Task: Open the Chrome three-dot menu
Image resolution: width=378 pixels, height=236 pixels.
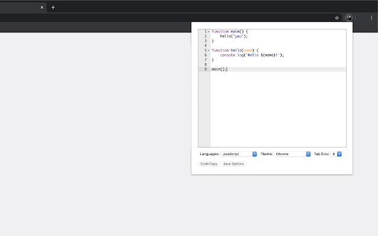Action: pos(372,18)
